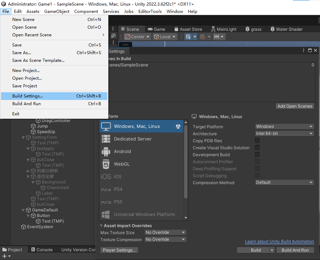The image size is (320, 260).
Task: Select the iOS platform icon
Action: 106,176
